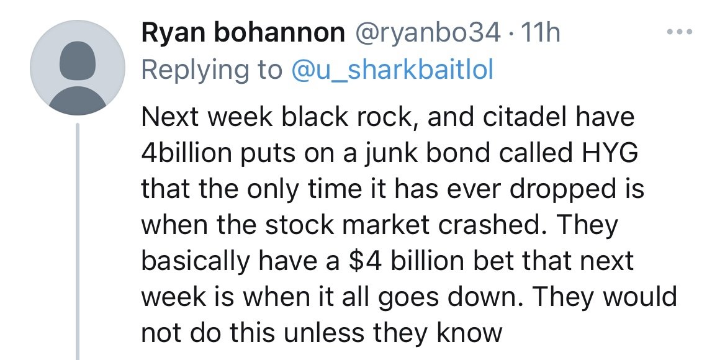Screen dimensions: 707x360
Task: Click the Ryan bohannon display name
Action: point(243,32)
